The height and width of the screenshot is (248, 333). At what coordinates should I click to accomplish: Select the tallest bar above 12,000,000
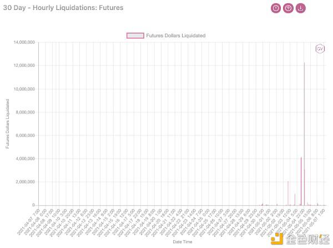(304, 133)
